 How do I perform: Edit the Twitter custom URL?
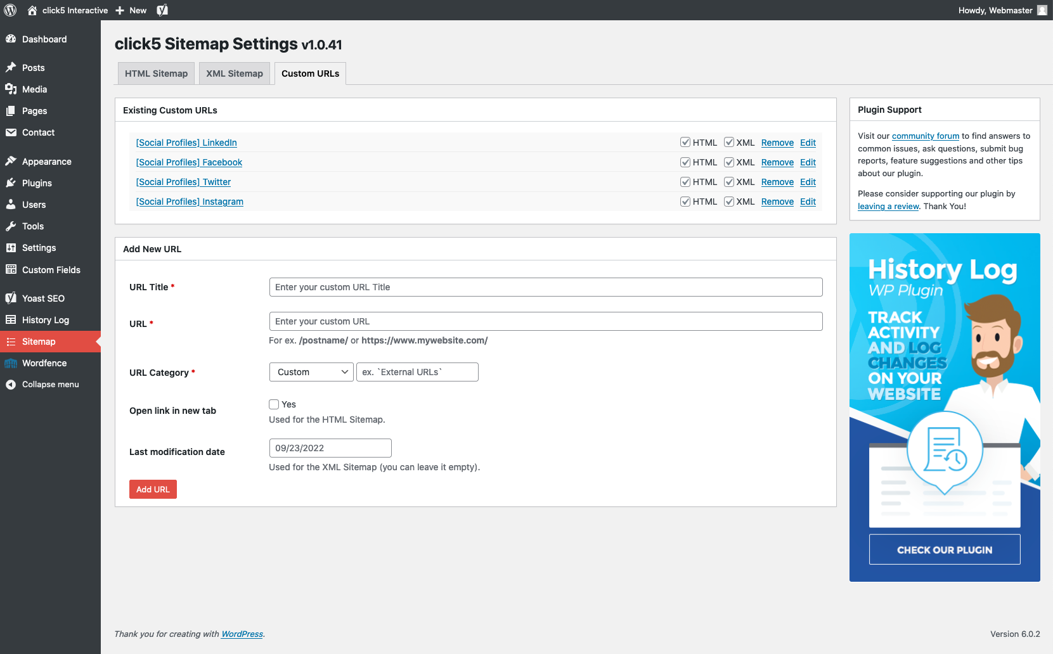click(808, 182)
